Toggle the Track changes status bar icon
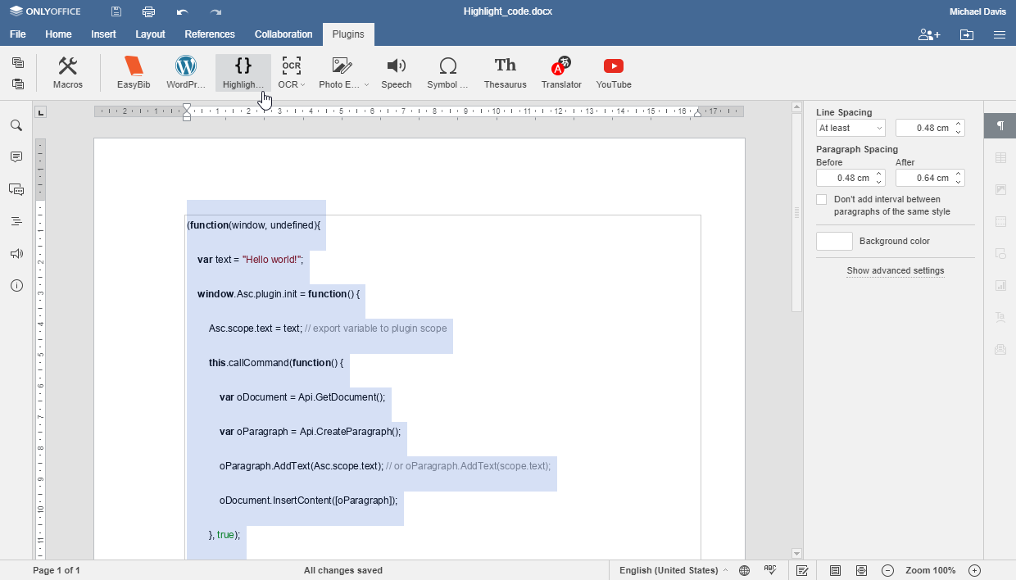The image size is (1016, 580). [802, 570]
